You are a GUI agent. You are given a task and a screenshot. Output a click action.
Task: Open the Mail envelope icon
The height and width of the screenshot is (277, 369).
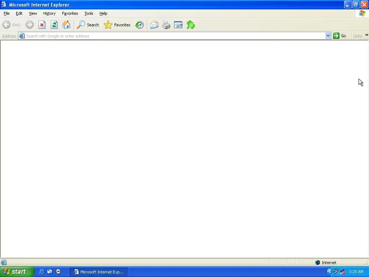click(x=154, y=25)
